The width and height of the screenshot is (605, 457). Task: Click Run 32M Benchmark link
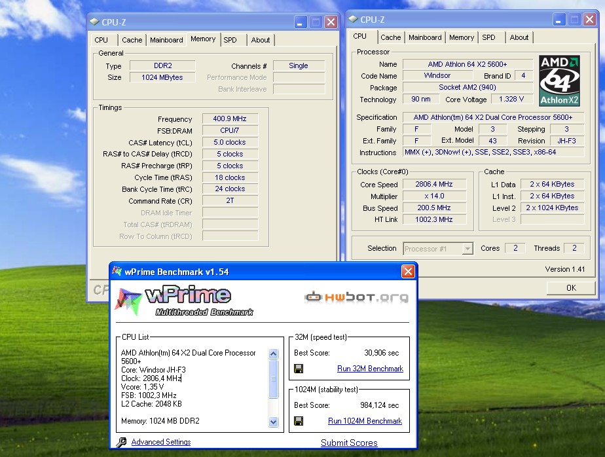(x=370, y=369)
